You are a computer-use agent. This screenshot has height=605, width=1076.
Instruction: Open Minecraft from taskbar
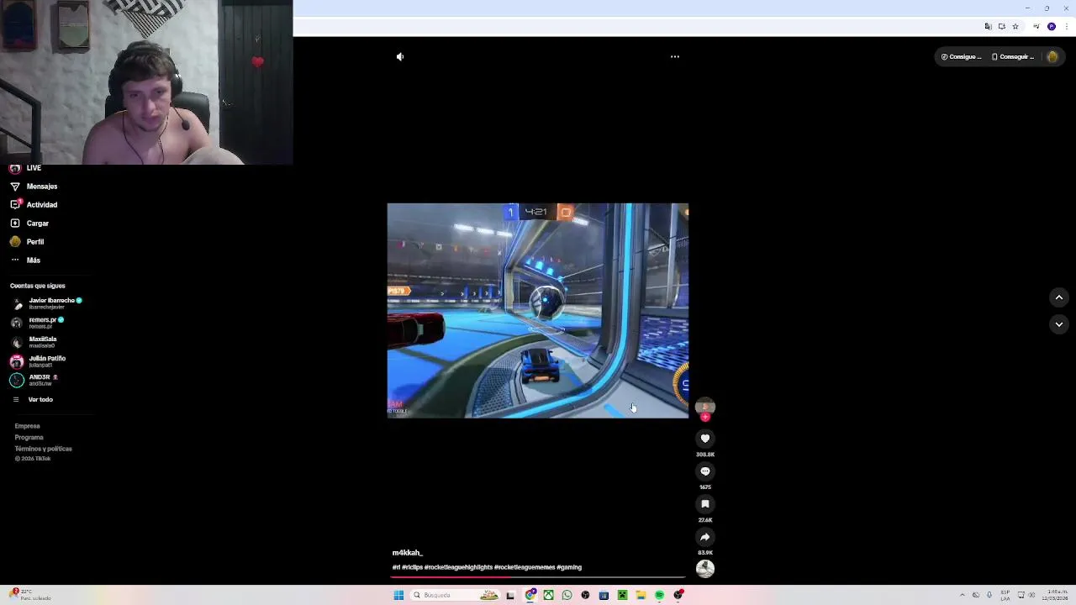click(x=622, y=595)
